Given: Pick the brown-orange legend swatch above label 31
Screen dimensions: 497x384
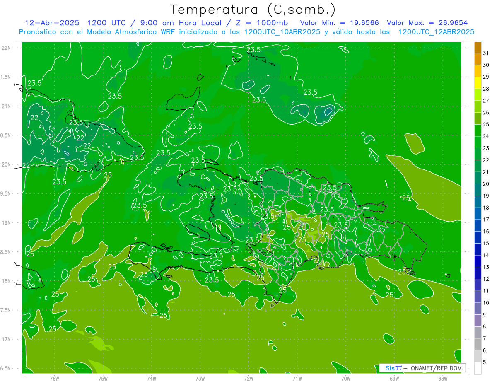Looking at the screenshot, I should (478, 47).
